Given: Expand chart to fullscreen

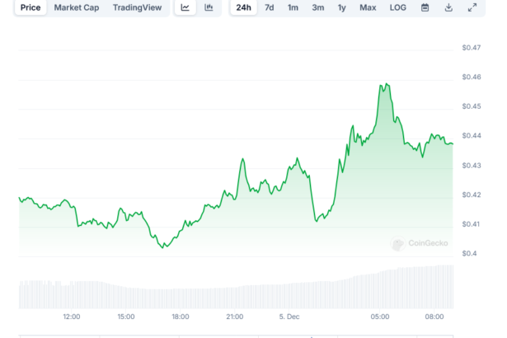Looking at the screenshot, I should tap(472, 7).
